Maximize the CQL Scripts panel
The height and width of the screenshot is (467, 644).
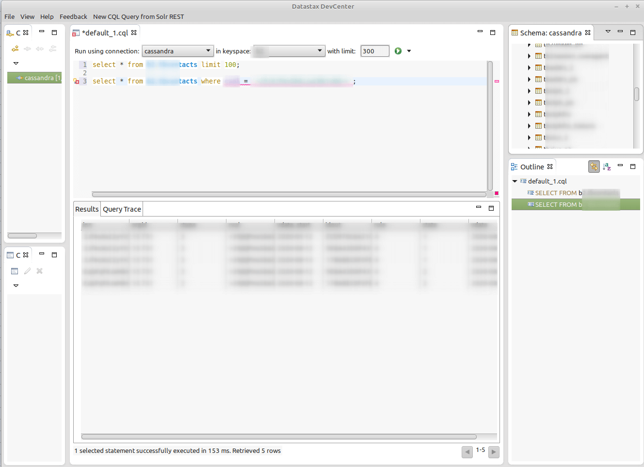[54, 255]
